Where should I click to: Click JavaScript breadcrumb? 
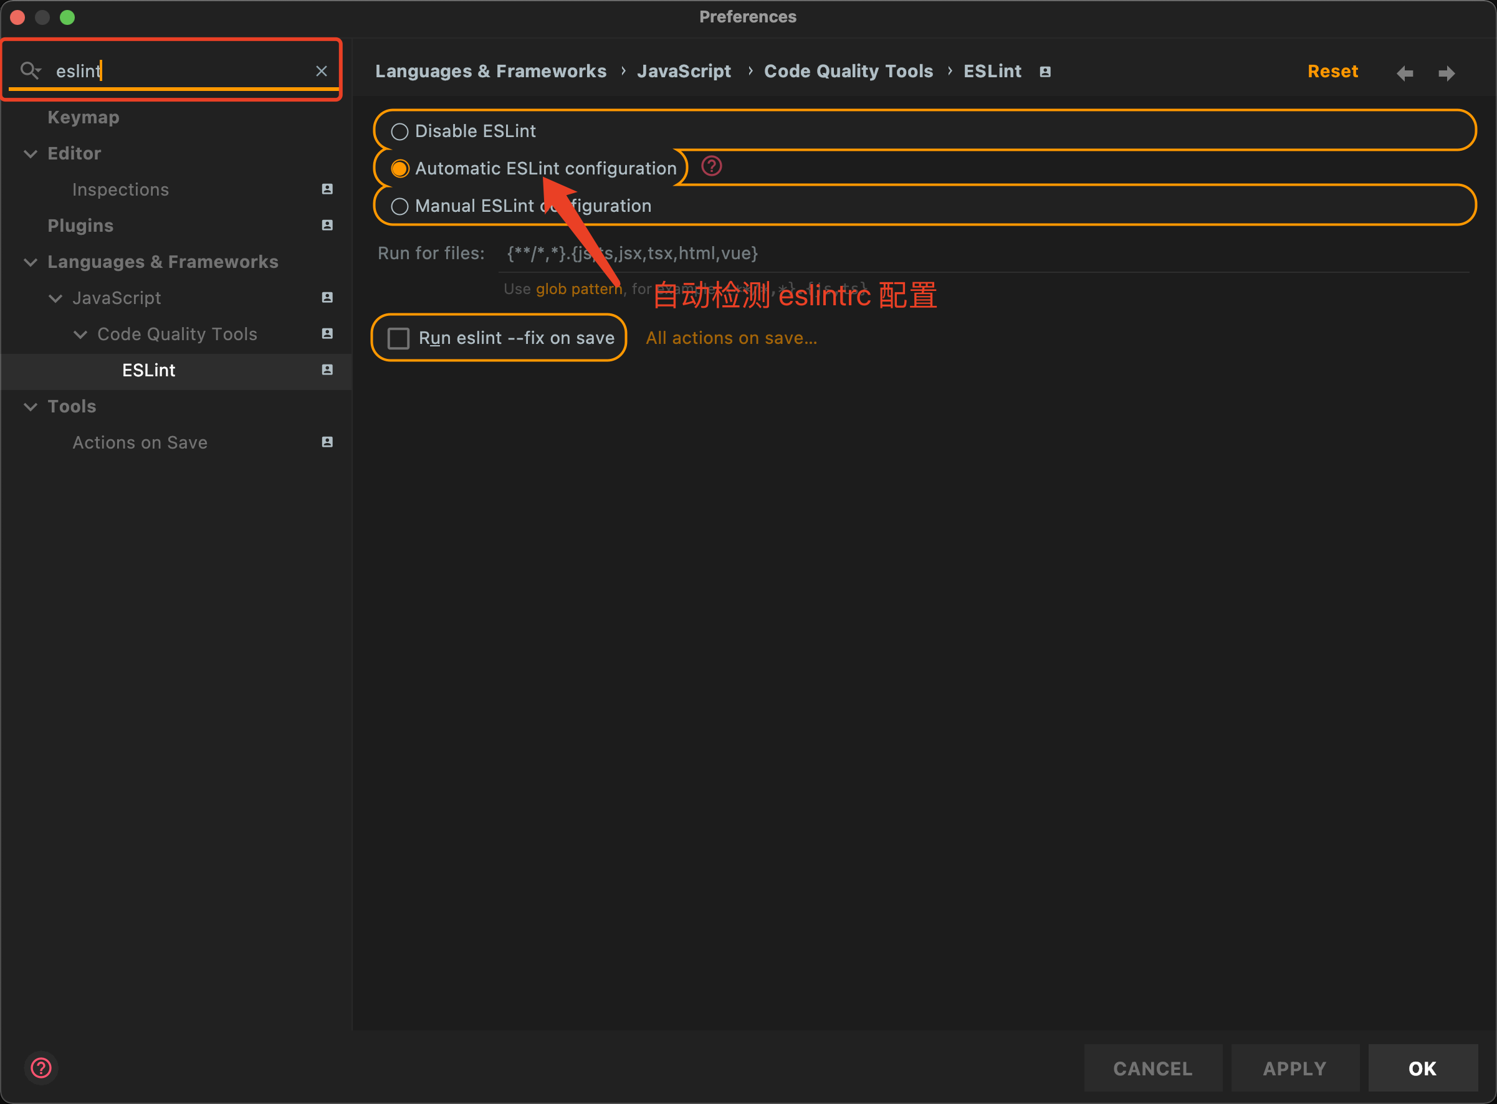click(684, 71)
